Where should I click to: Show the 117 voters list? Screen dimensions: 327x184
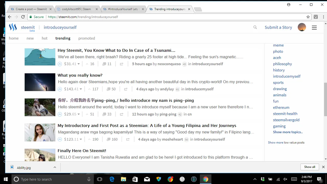pyautogui.click(x=93, y=89)
